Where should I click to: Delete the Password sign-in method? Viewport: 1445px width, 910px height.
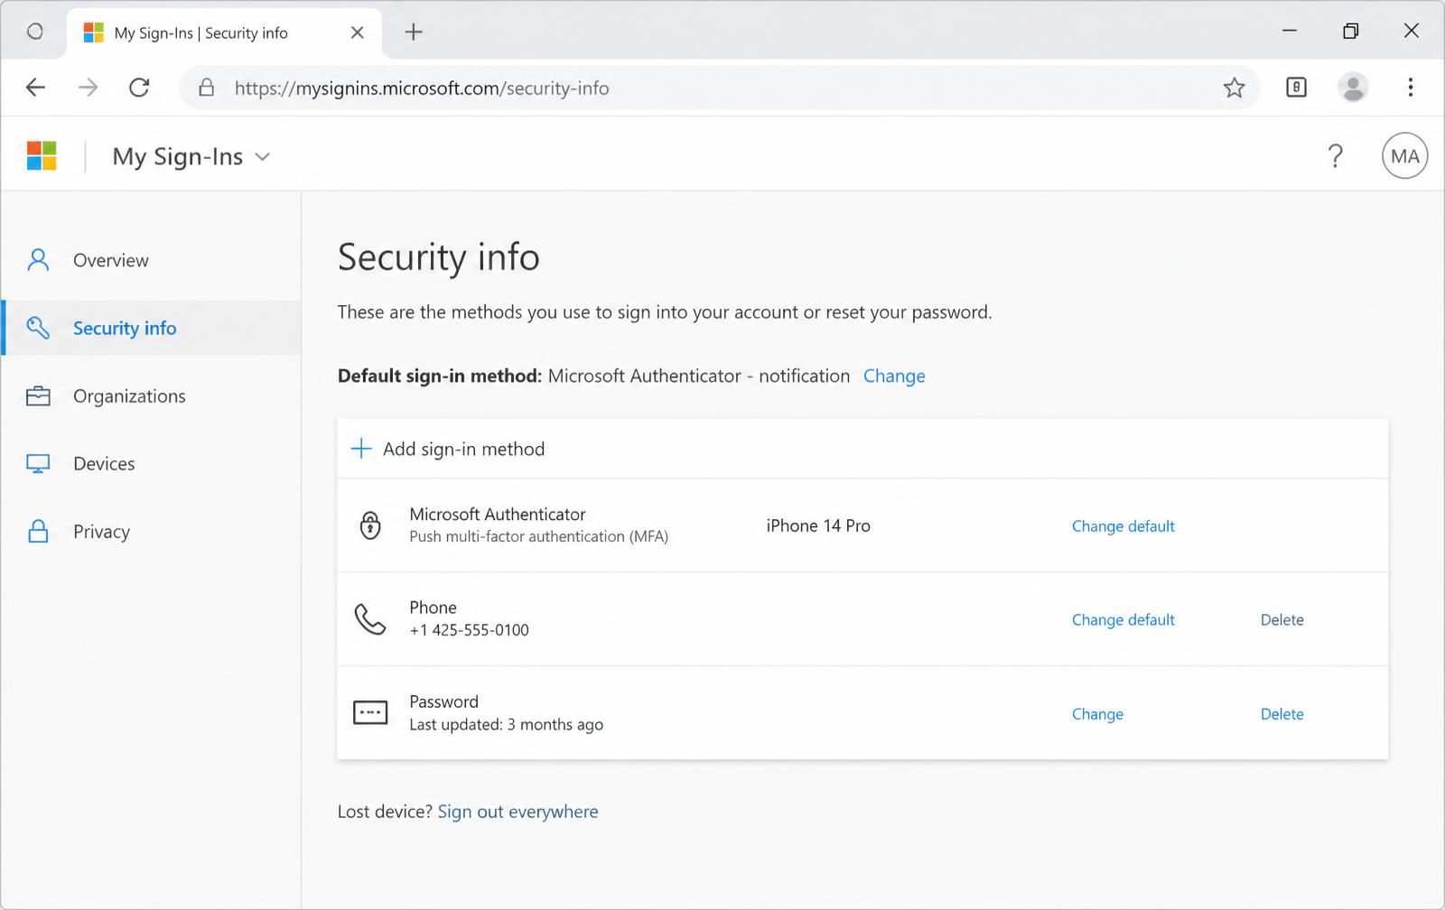pyautogui.click(x=1282, y=714)
